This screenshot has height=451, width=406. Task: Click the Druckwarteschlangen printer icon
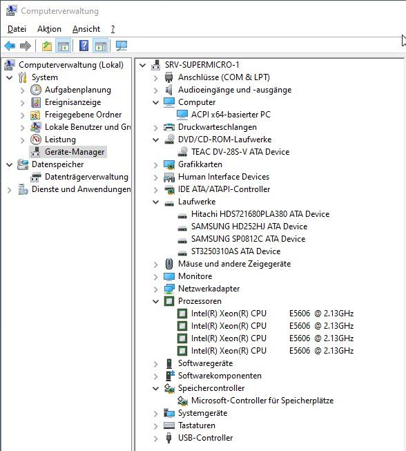(169, 127)
